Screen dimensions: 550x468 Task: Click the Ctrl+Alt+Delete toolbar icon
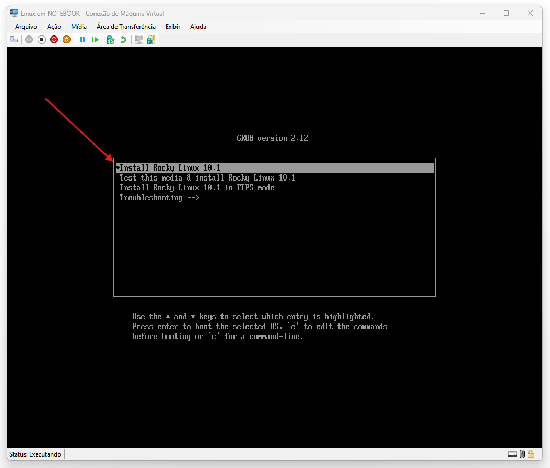tap(14, 40)
